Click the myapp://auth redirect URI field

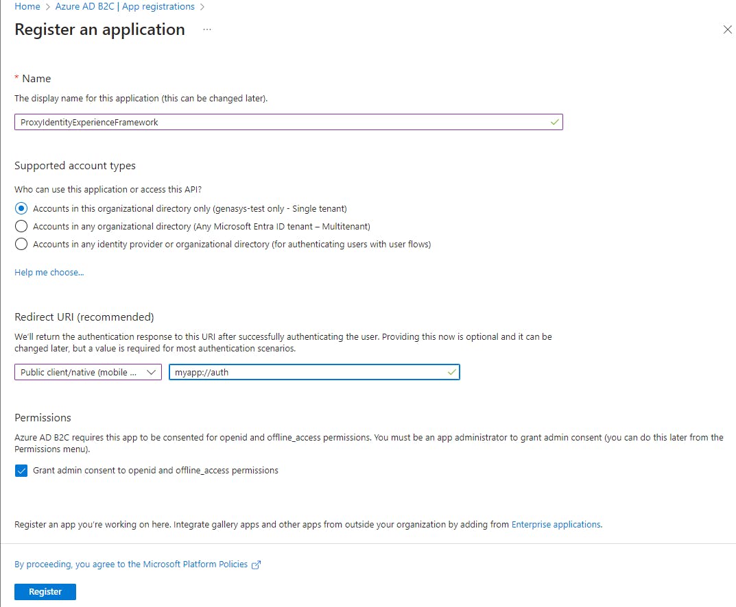pyautogui.click(x=314, y=372)
